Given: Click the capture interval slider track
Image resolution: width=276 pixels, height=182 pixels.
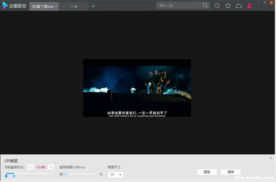Looking at the screenshot, I should (81, 174).
